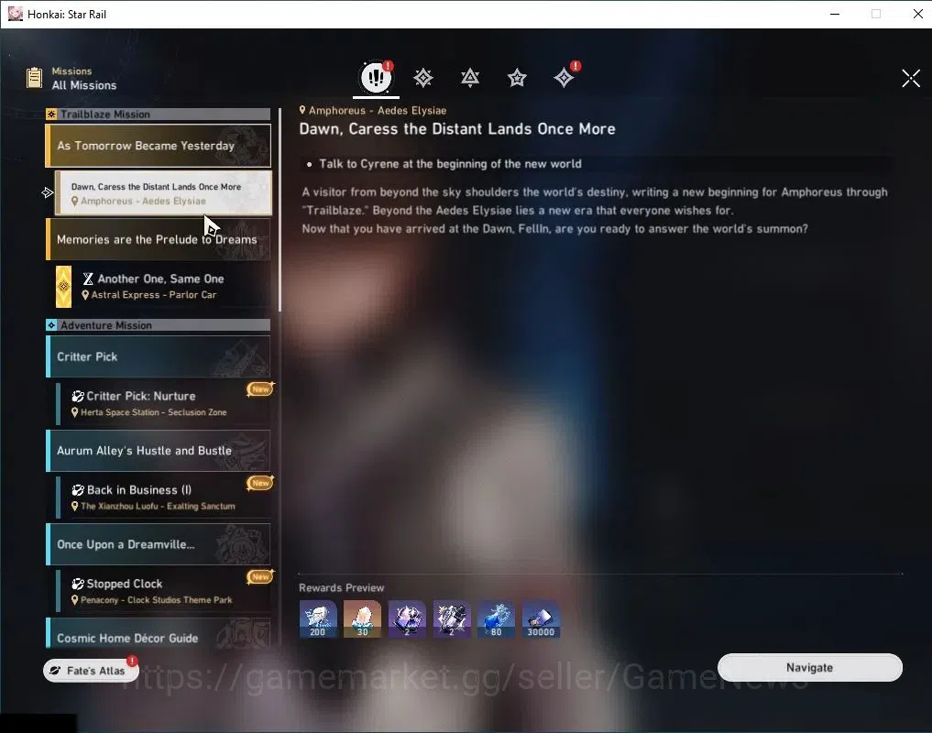The width and height of the screenshot is (932, 733).
Task: Select the All Missions tab icon
Action: 376,77
